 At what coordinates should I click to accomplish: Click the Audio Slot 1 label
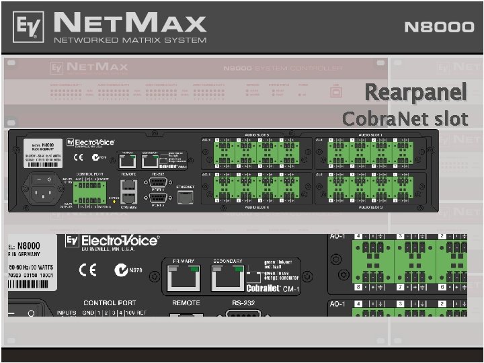click(370, 135)
